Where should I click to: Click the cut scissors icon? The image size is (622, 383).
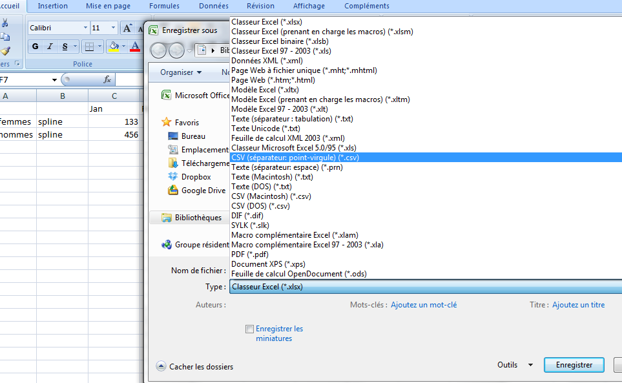tap(5, 23)
